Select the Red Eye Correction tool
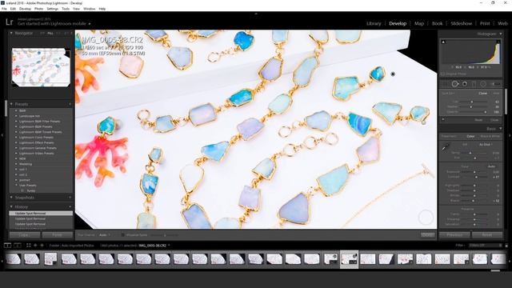 (x=464, y=84)
